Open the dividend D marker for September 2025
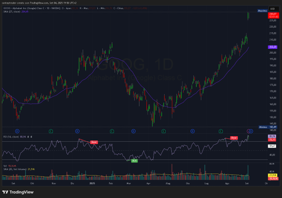282x198 pixels. [x=251, y=131]
